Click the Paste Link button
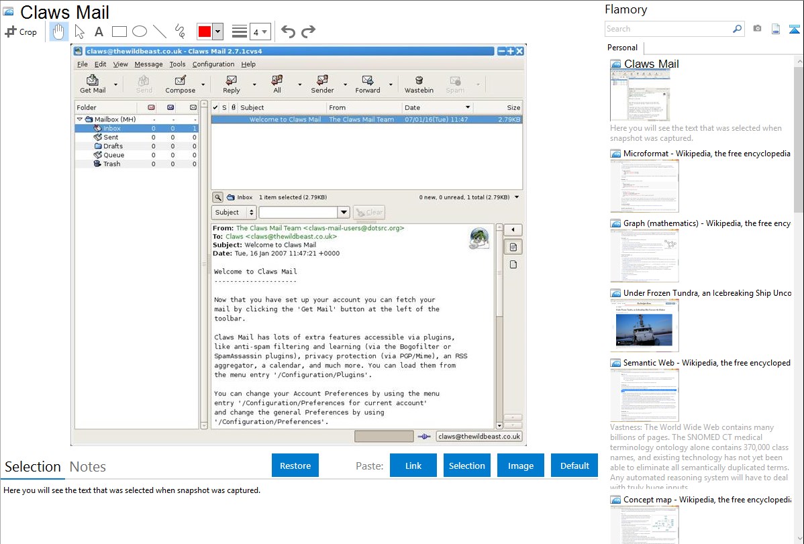The image size is (804, 544). tap(413, 466)
